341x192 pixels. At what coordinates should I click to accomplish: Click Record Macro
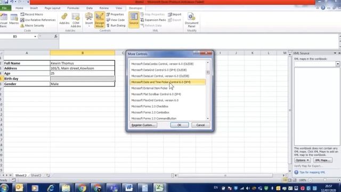pyautogui.click(x=32, y=14)
